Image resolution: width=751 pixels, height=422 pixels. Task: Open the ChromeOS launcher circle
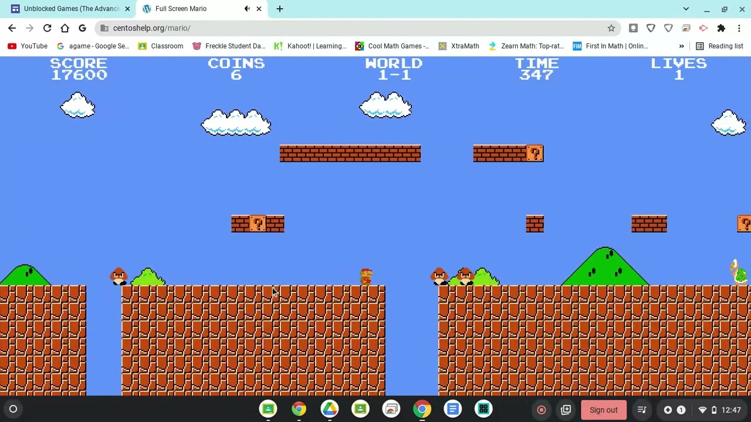(13, 409)
